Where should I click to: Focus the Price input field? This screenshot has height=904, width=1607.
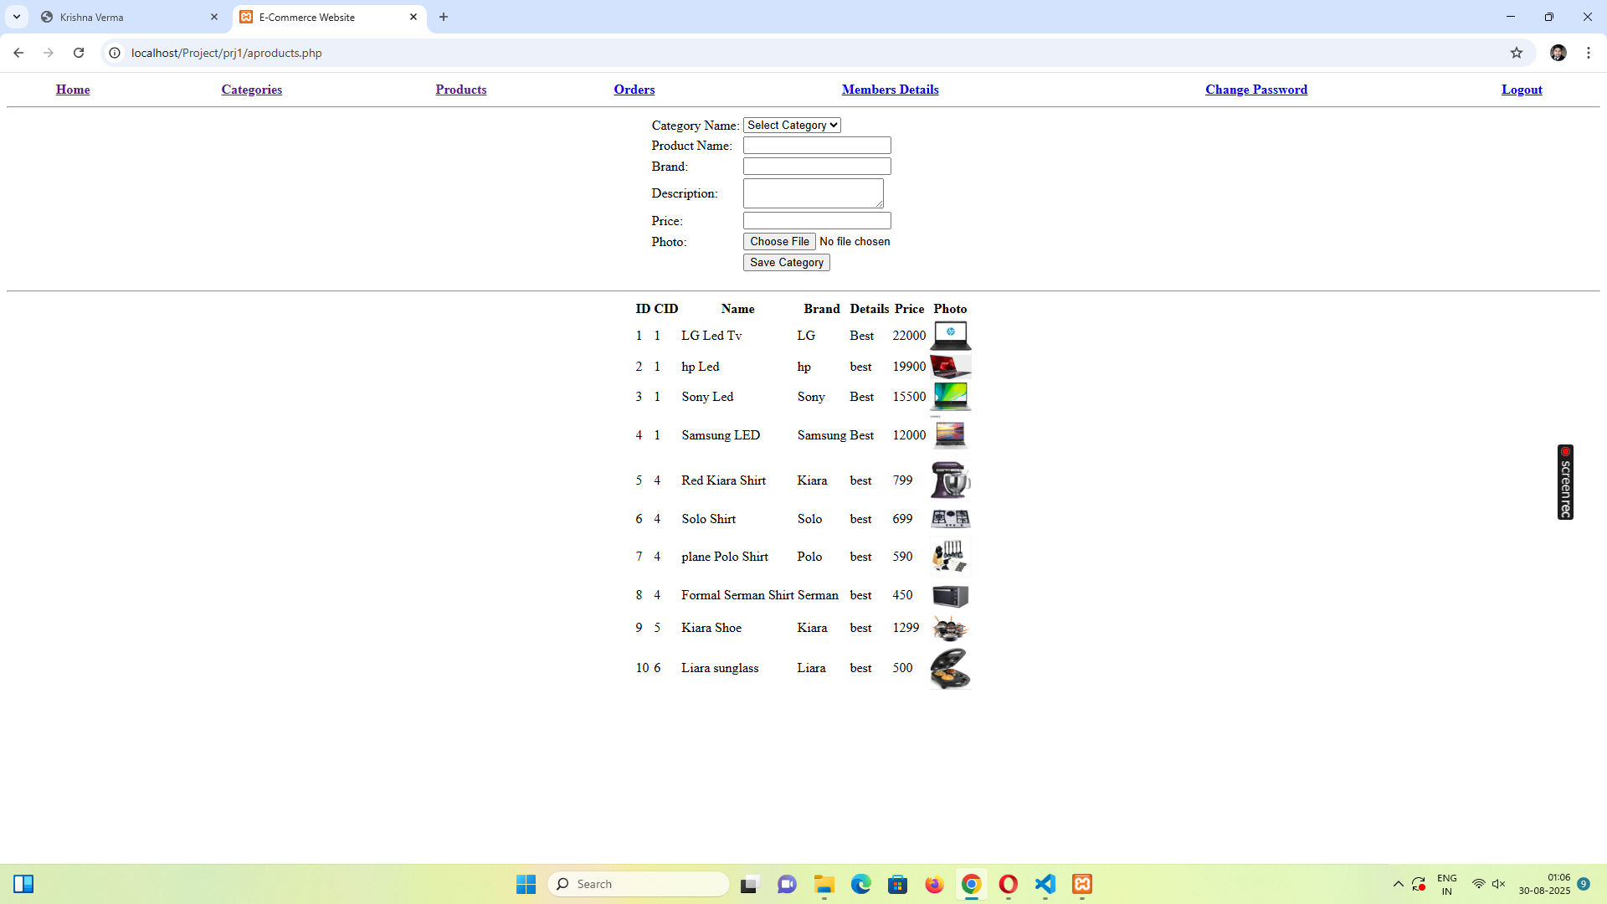pos(817,221)
